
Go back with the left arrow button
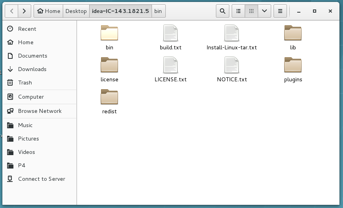coord(11,11)
